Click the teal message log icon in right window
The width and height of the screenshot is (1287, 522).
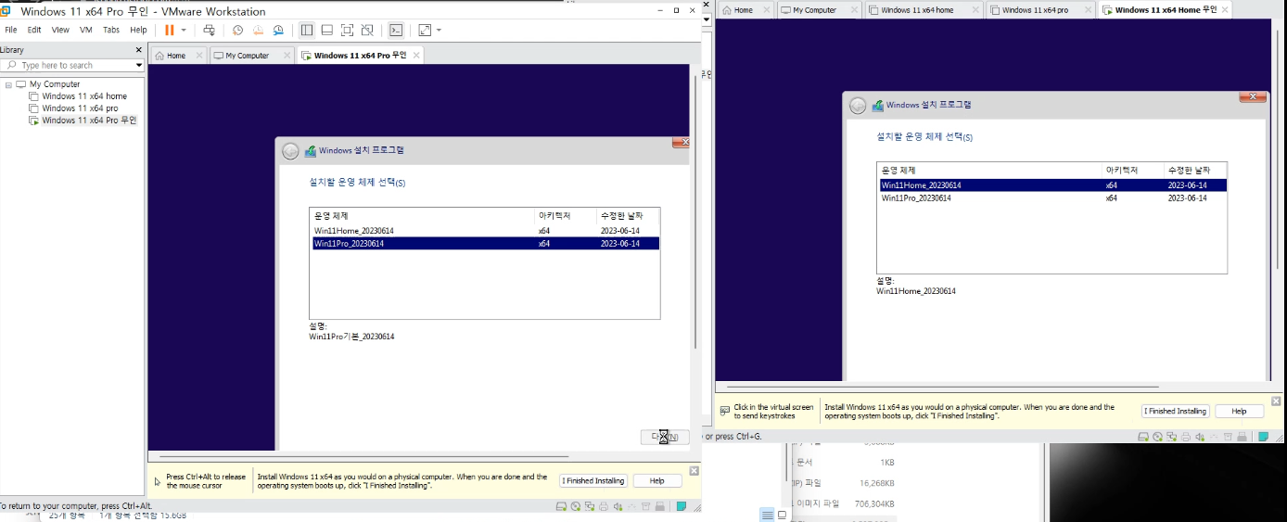tap(1265, 437)
